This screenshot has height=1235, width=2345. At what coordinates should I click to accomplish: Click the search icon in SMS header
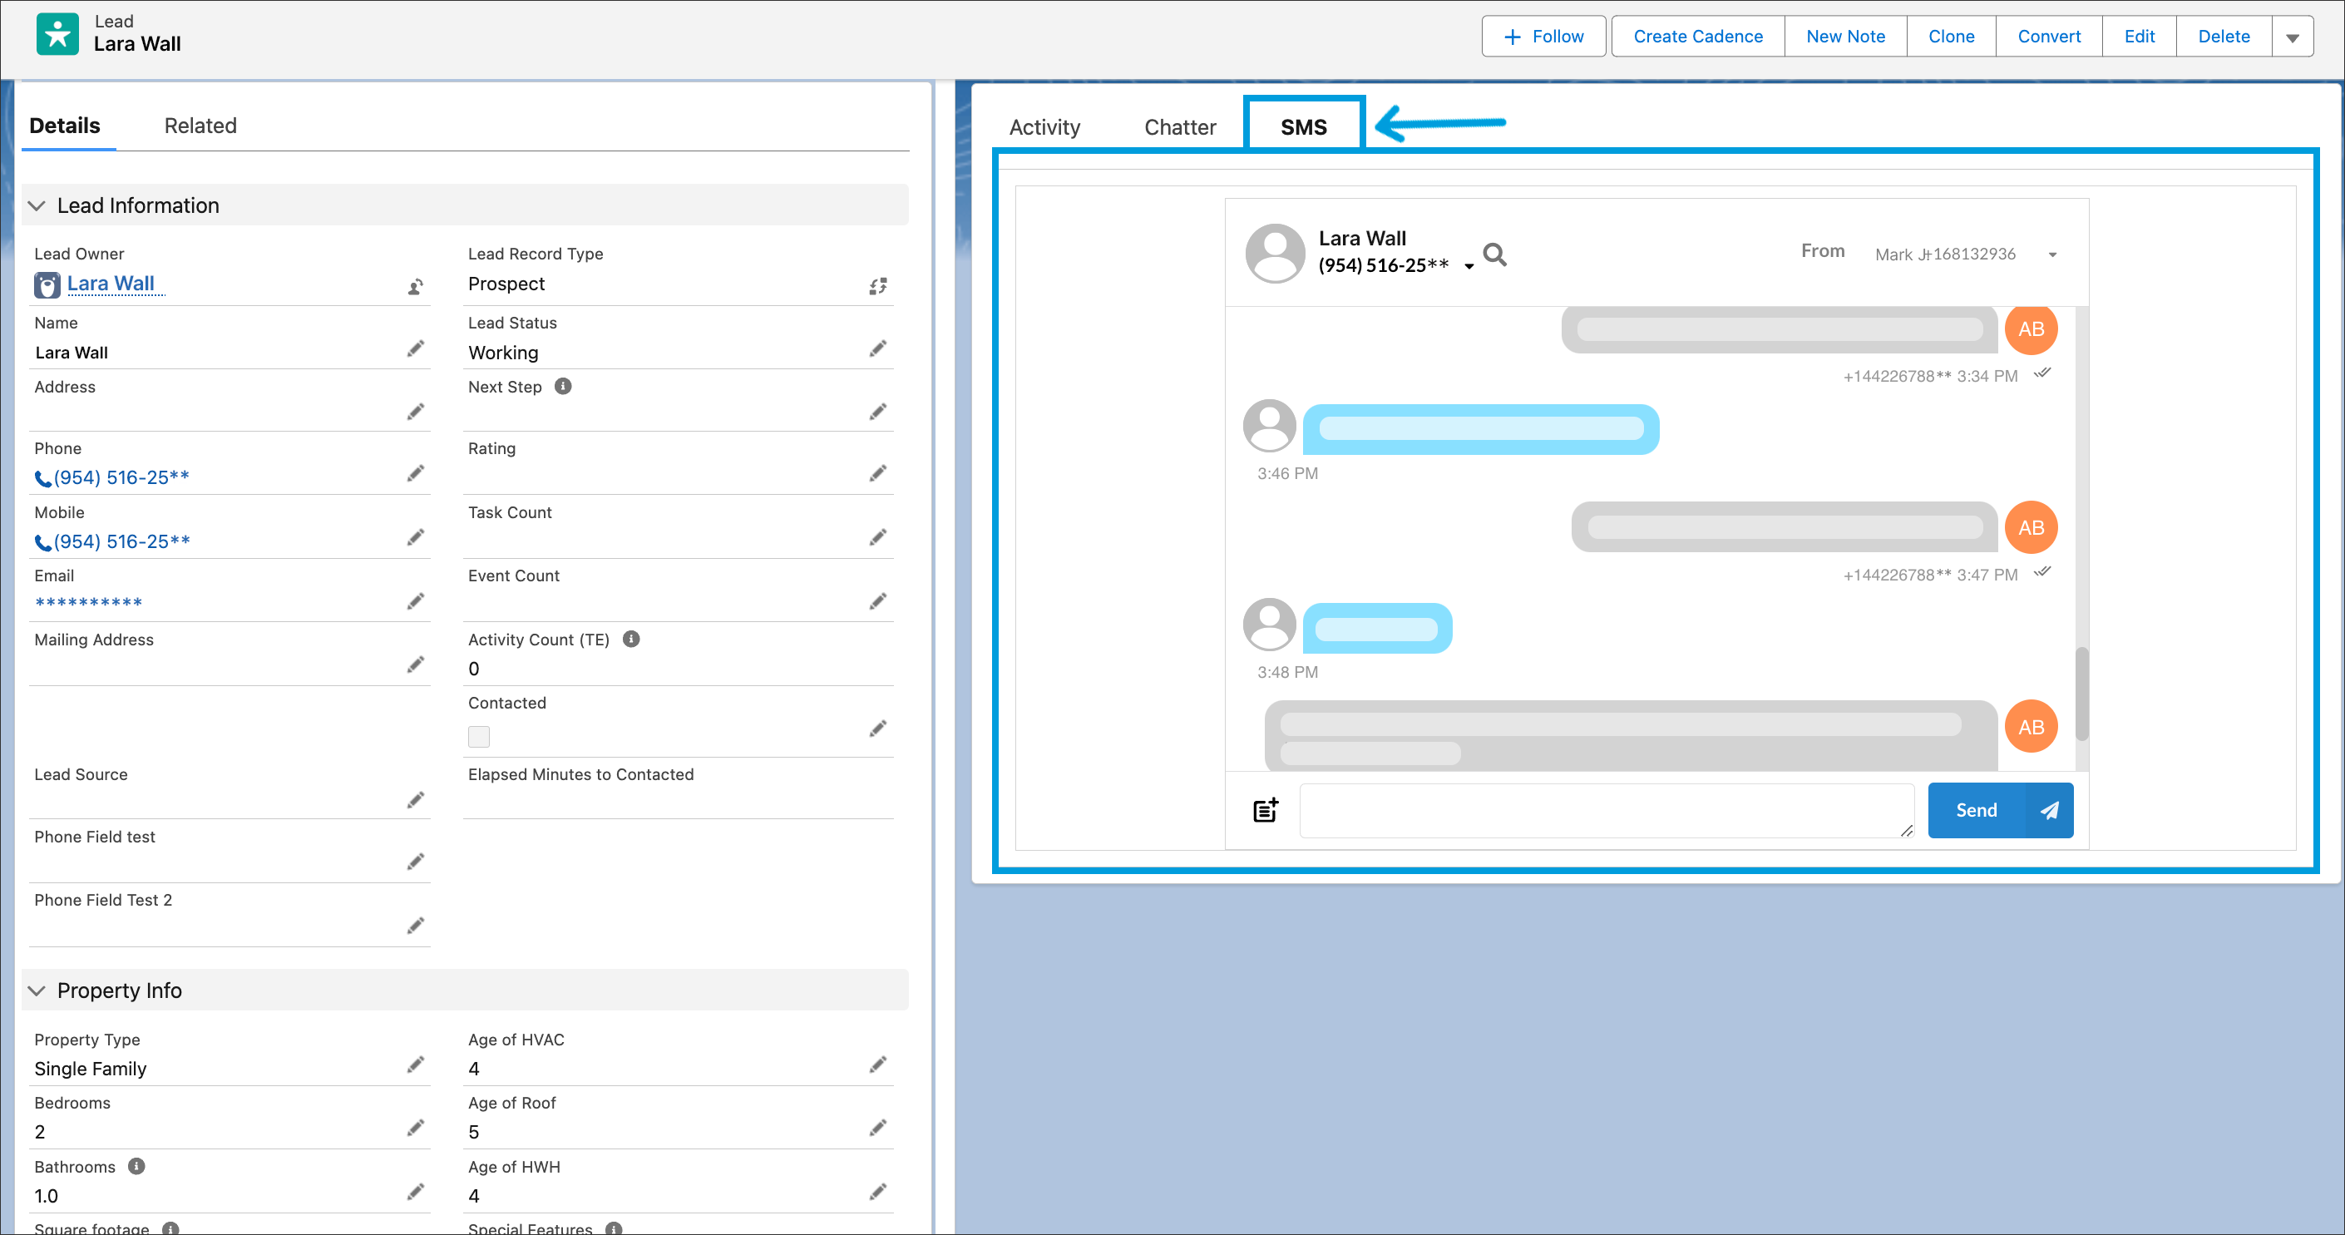1493,254
